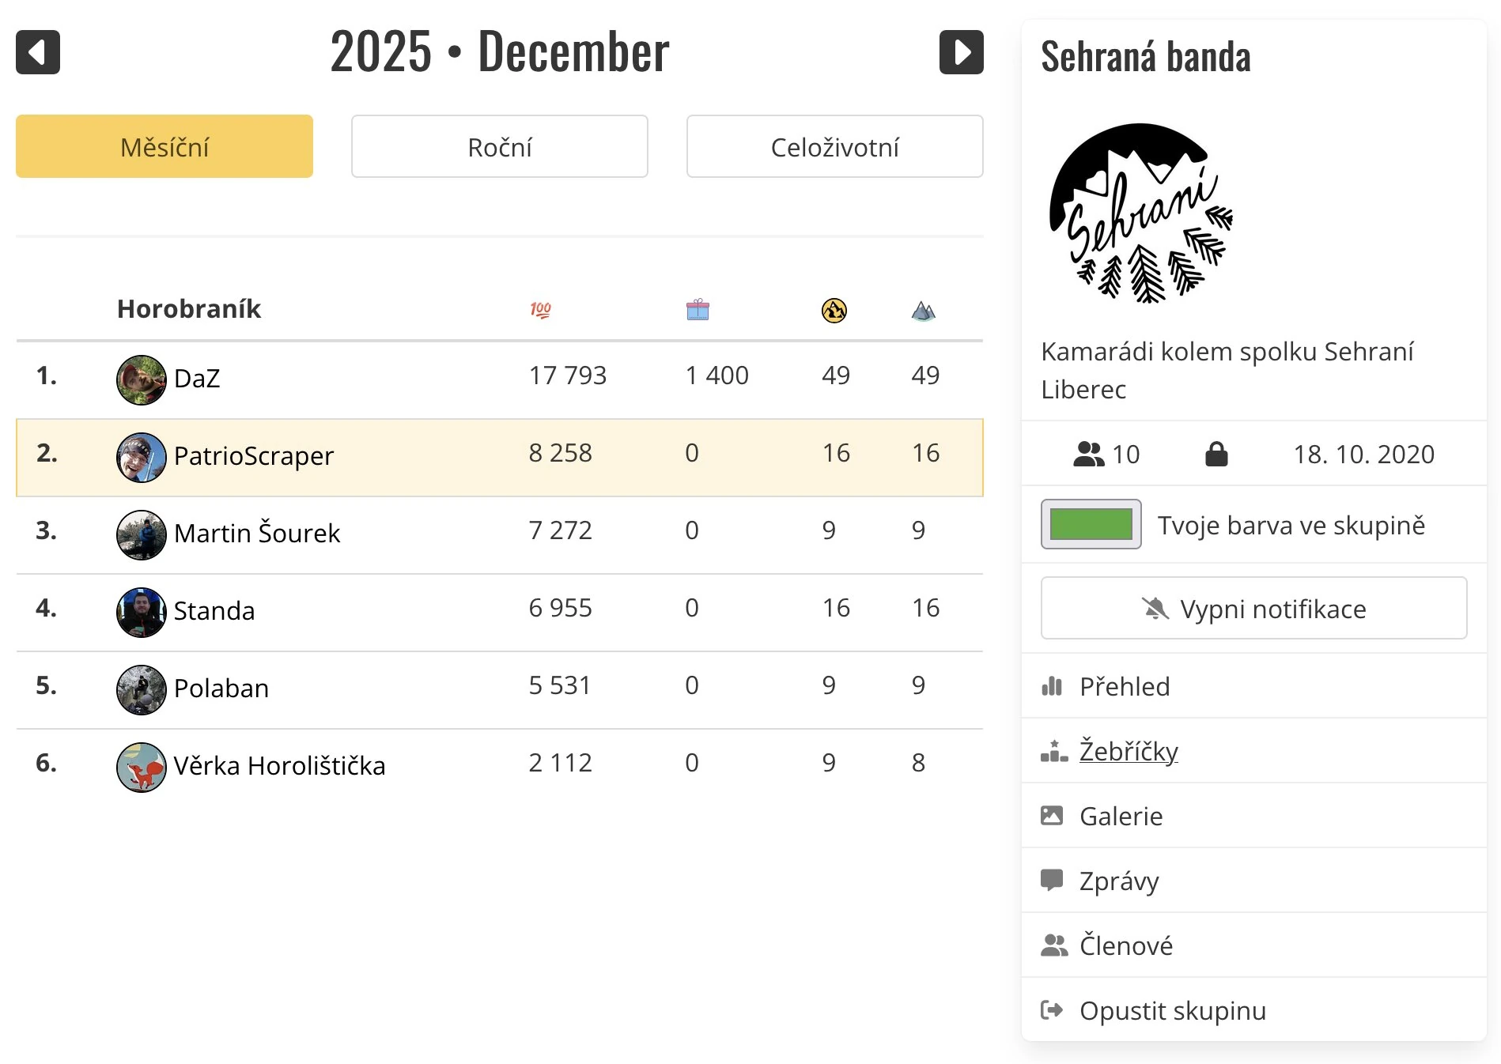Switch to Celoživotní ranking tab
1501x1064 pixels.
[x=835, y=146]
